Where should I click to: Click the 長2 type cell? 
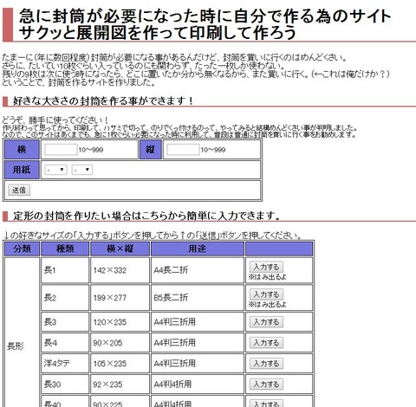[x=65, y=298]
